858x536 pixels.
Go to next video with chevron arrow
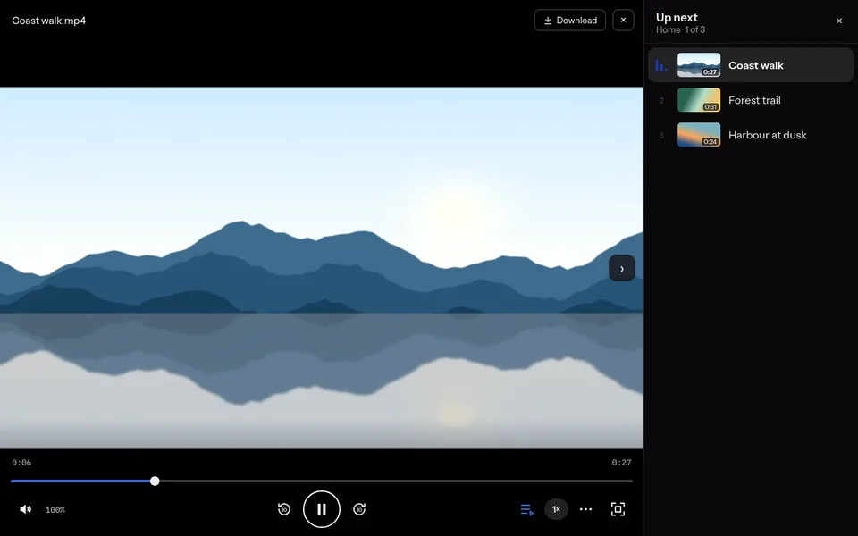tap(622, 268)
